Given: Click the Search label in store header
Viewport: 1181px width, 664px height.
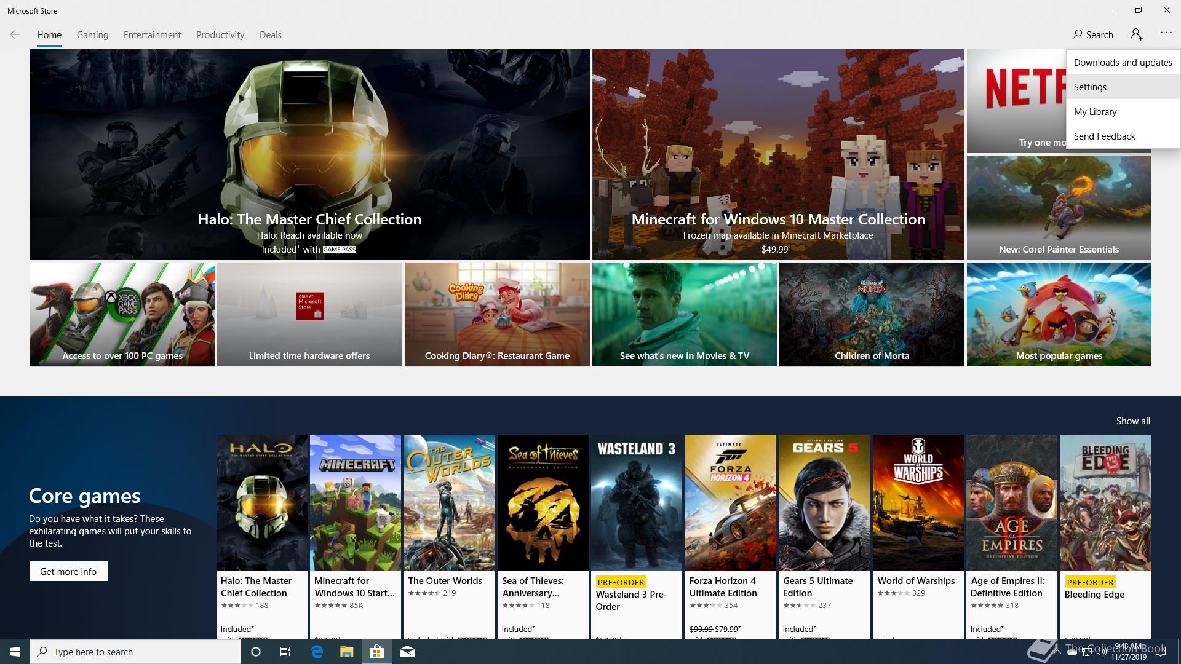Looking at the screenshot, I should click(1099, 35).
